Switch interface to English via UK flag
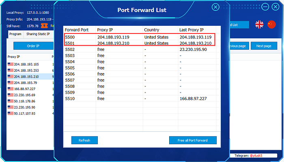The height and width of the screenshot is (162, 284). [259, 25]
